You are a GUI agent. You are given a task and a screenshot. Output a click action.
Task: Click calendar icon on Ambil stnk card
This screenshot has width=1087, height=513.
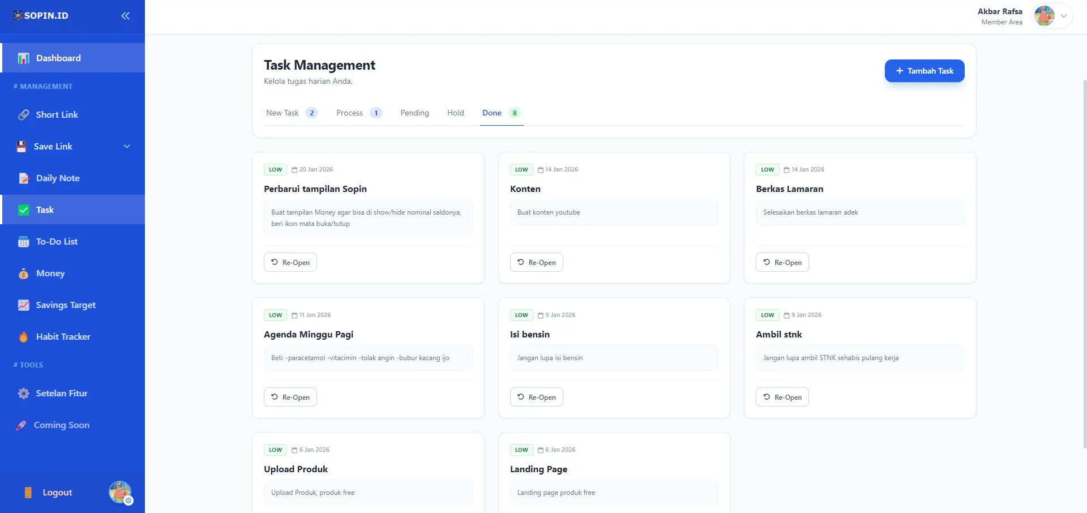pyautogui.click(x=786, y=315)
